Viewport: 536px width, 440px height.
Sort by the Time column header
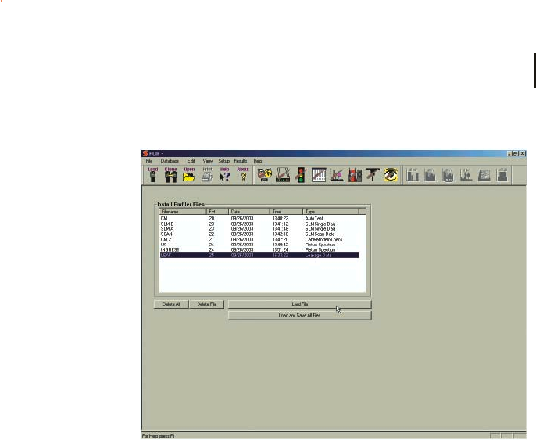click(x=286, y=212)
